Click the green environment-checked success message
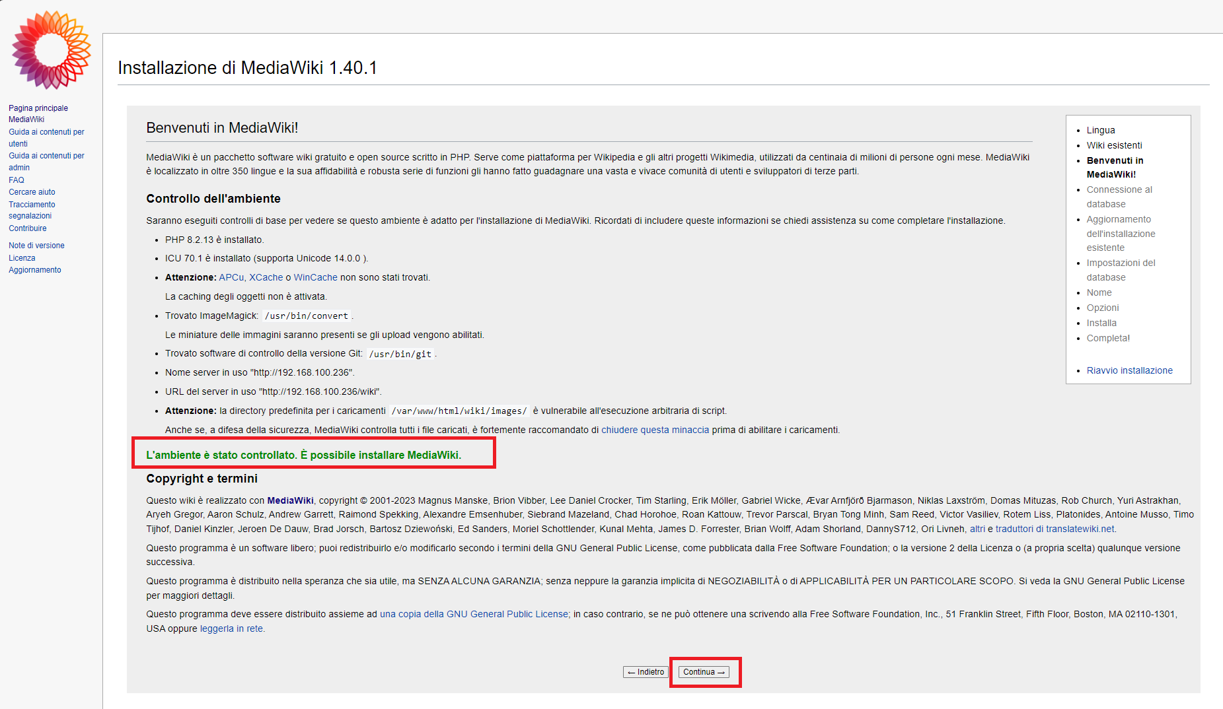This screenshot has height=709, width=1223. point(303,455)
